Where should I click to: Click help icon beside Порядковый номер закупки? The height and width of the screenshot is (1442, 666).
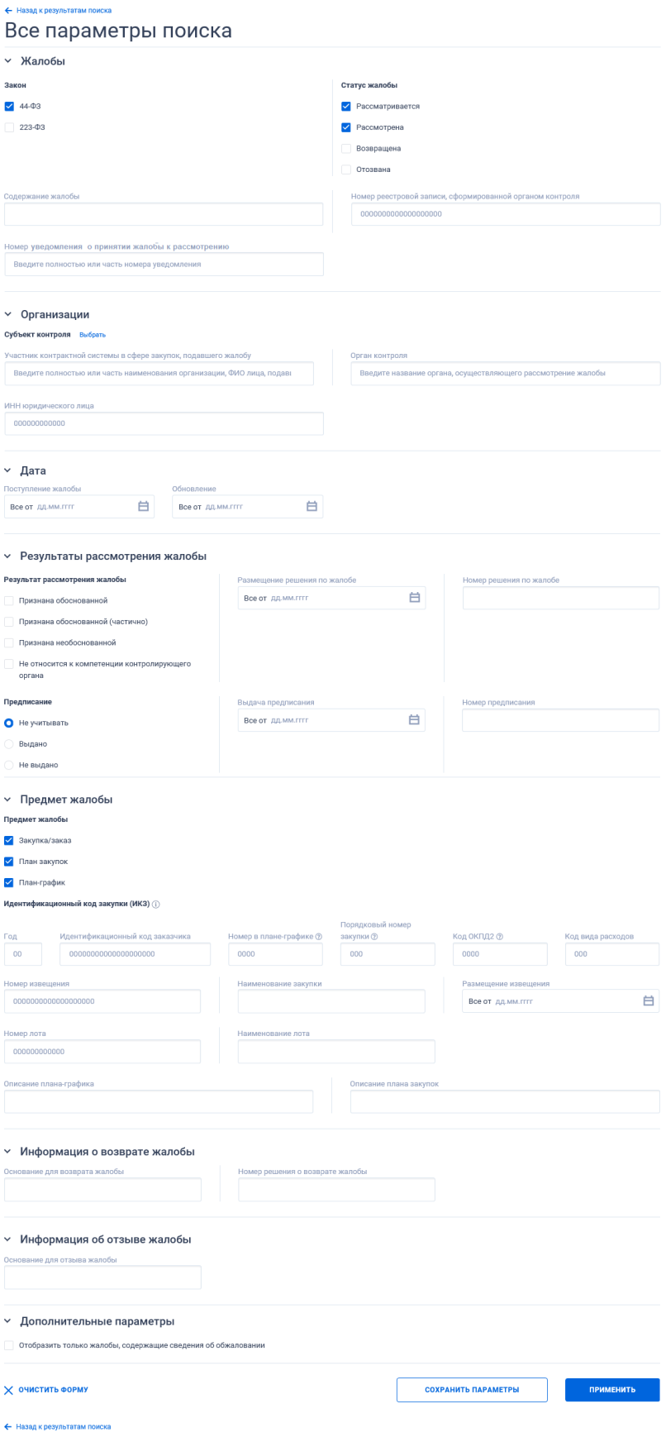click(x=374, y=937)
